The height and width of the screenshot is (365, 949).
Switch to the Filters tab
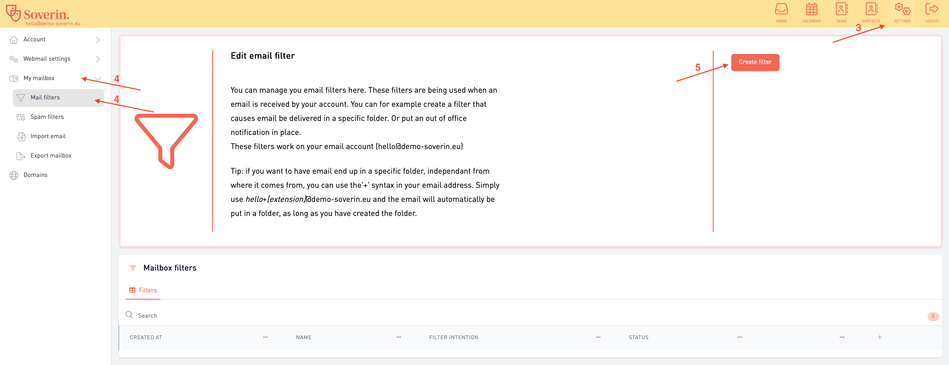pyautogui.click(x=143, y=290)
